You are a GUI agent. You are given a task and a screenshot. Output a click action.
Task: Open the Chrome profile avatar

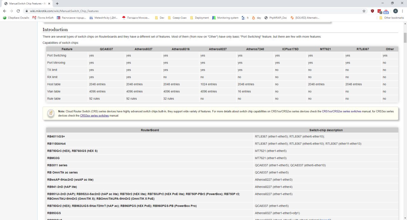(395, 11)
